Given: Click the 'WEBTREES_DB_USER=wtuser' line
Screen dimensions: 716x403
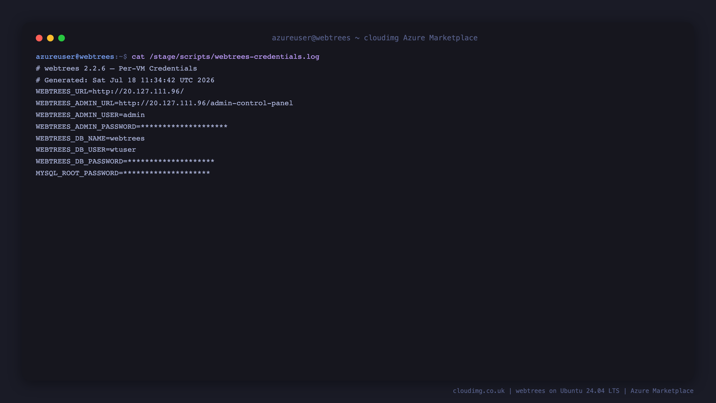Looking at the screenshot, I should tap(86, 149).
